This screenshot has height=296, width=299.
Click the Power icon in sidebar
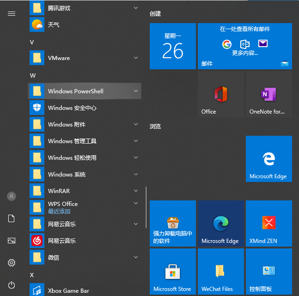(12, 285)
